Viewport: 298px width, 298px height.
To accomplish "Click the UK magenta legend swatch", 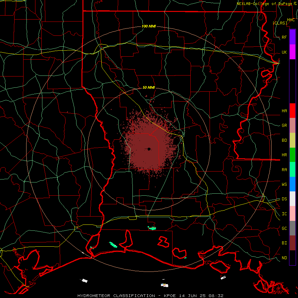I will coord(292,52).
